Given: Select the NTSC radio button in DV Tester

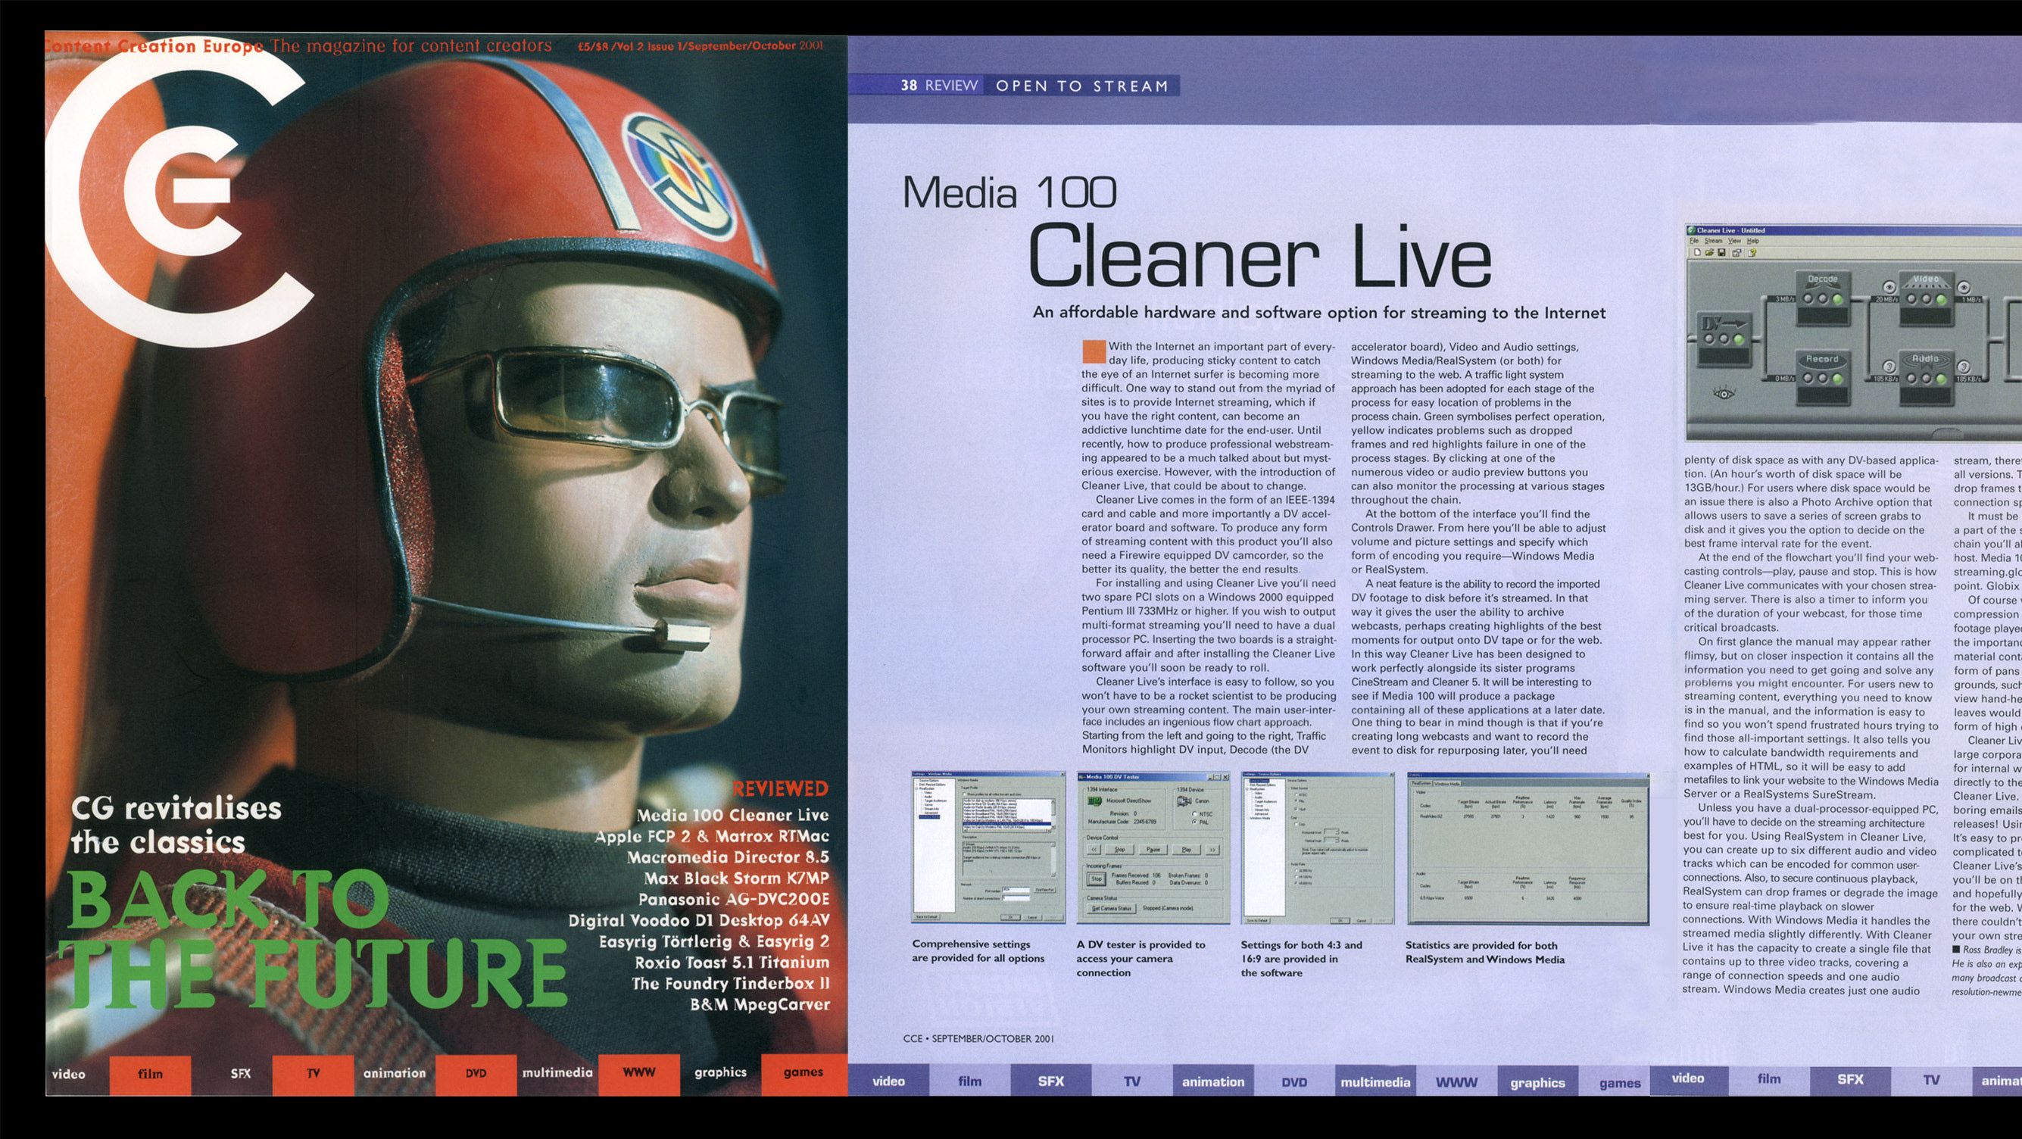Looking at the screenshot, I should point(1196,815).
